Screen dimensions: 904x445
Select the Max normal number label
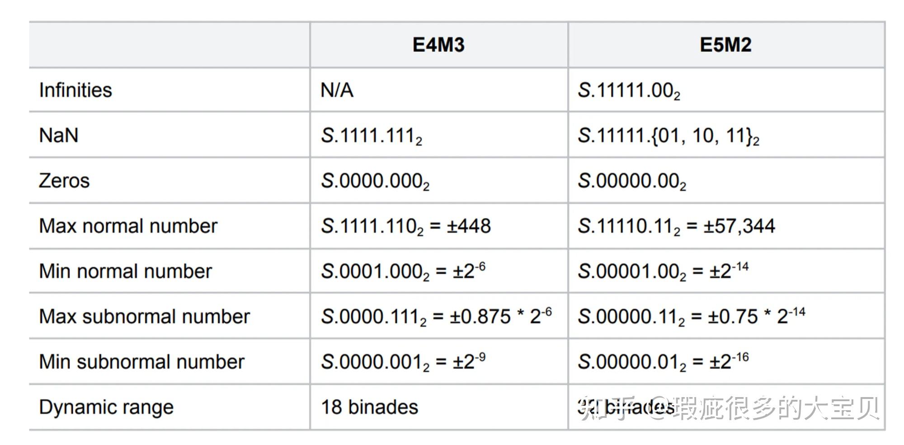(x=128, y=226)
